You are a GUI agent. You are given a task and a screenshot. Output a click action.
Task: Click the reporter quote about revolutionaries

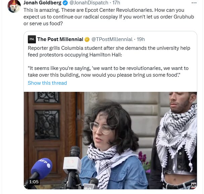[108, 72]
